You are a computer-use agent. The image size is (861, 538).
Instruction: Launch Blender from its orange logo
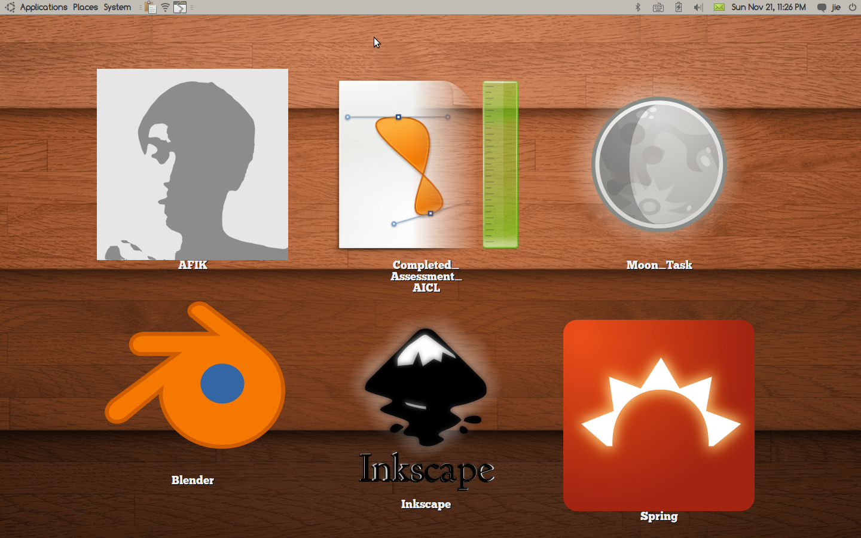coord(195,375)
